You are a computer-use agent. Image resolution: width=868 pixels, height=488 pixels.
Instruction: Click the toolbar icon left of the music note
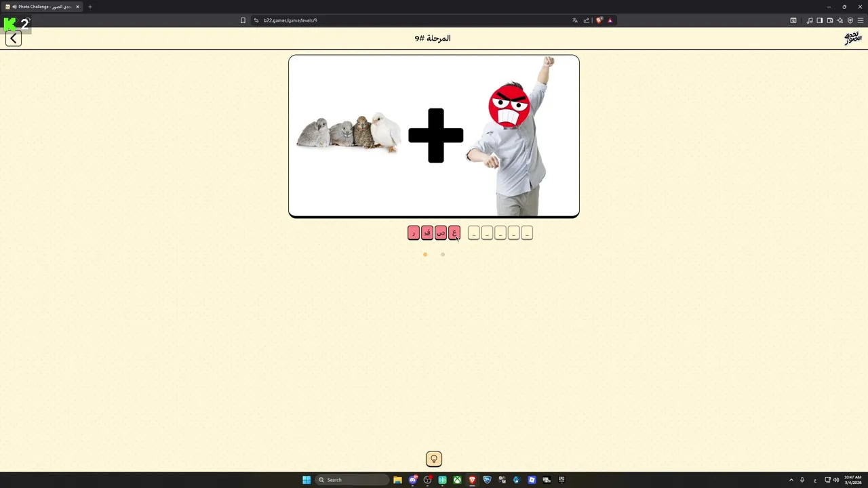tap(793, 20)
